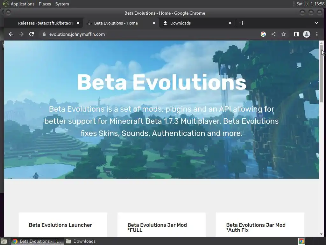Screen dimensions: 326x245
Task: Switch to the Downloads browser tab
Action: click(197, 23)
